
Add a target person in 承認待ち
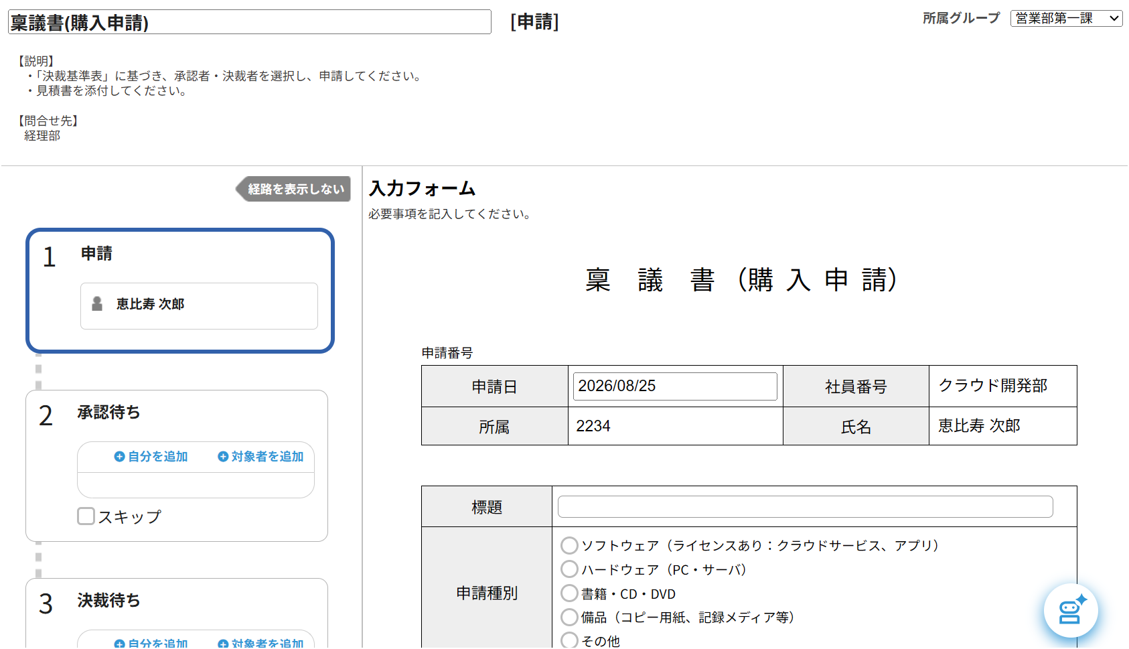click(260, 457)
